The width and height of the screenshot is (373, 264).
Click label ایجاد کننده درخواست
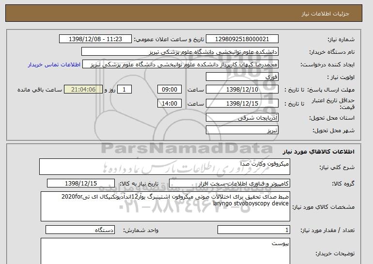[327, 65]
